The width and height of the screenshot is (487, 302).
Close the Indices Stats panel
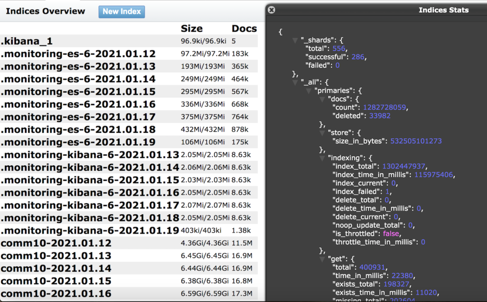[x=272, y=10]
